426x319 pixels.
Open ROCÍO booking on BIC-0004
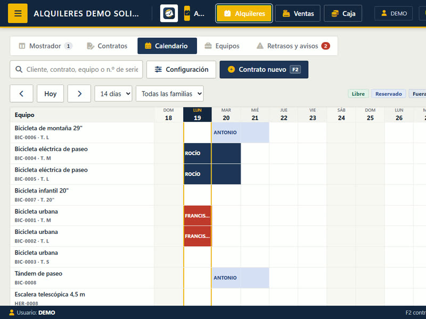212,153
